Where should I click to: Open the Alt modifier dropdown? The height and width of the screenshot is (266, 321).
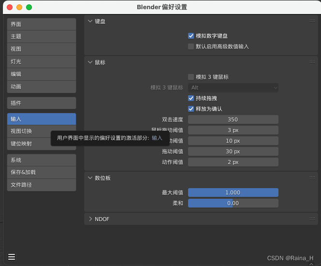coord(233,88)
